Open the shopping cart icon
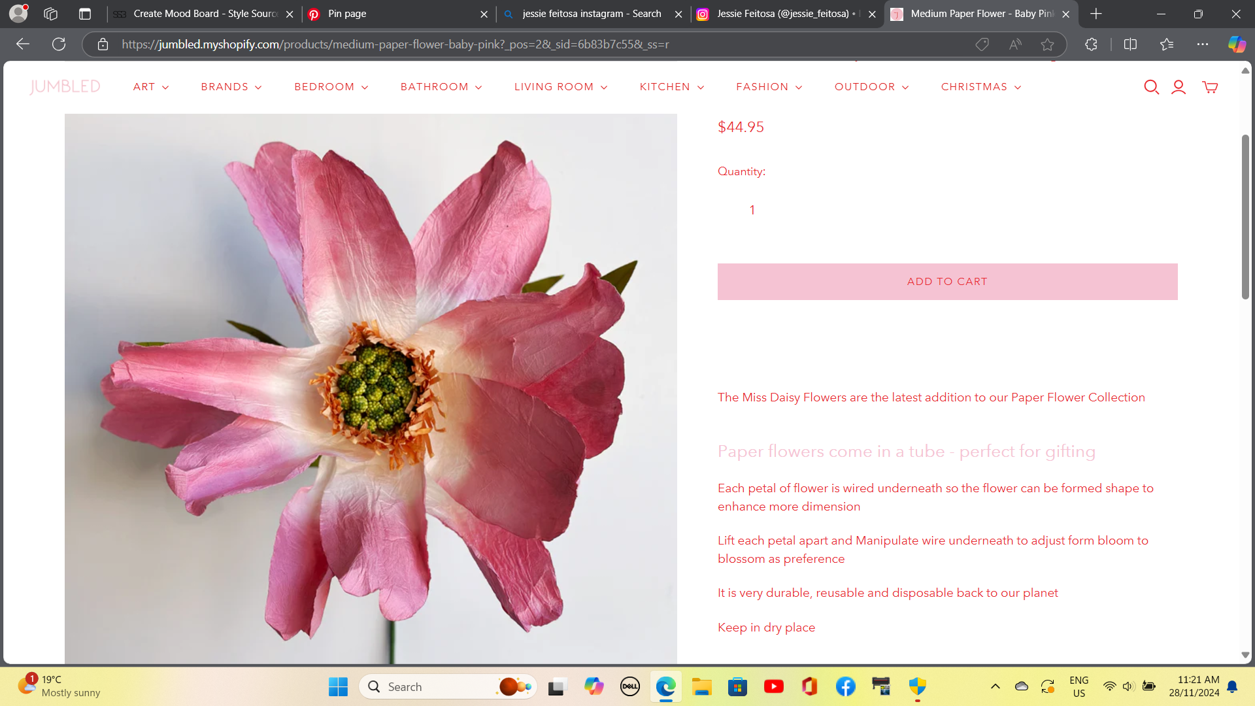The width and height of the screenshot is (1255, 706). point(1210,87)
